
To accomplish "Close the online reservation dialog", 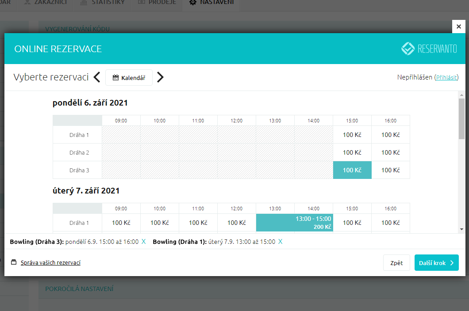I will tap(458, 27).
